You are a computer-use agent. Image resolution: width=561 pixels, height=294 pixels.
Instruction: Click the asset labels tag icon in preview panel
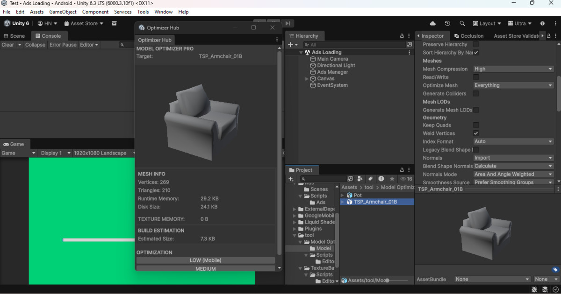[x=555, y=270]
